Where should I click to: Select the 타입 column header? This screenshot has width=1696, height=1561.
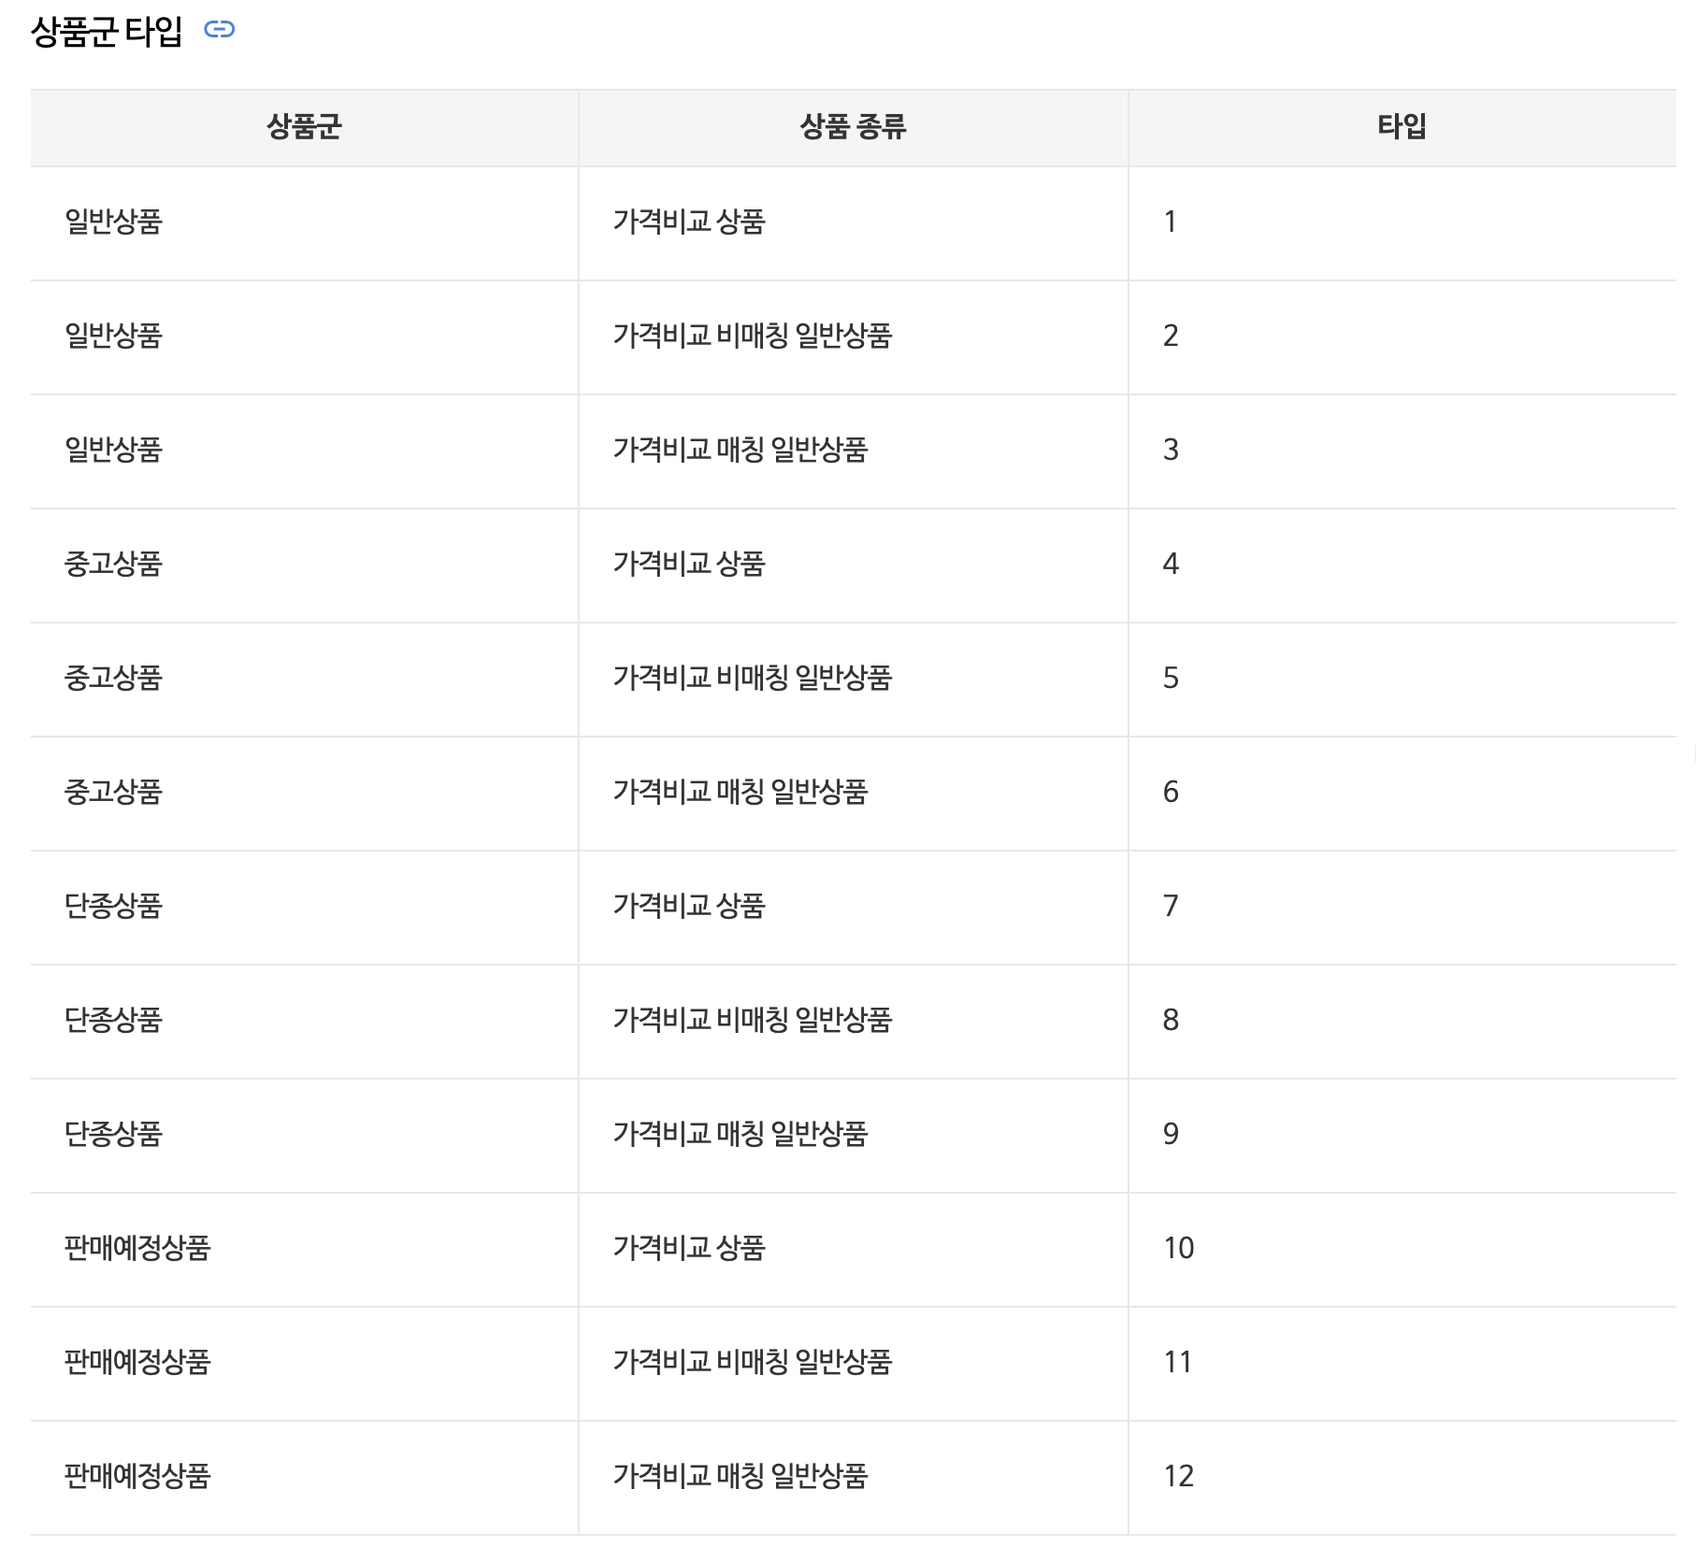tap(1401, 127)
